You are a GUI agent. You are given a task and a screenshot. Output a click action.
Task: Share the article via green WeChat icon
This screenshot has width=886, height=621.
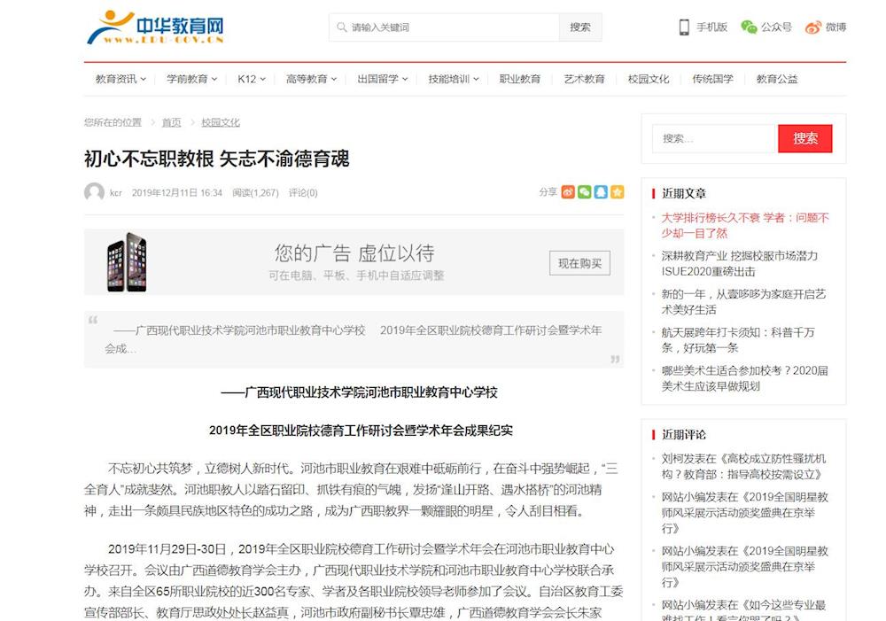click(585, 192)
